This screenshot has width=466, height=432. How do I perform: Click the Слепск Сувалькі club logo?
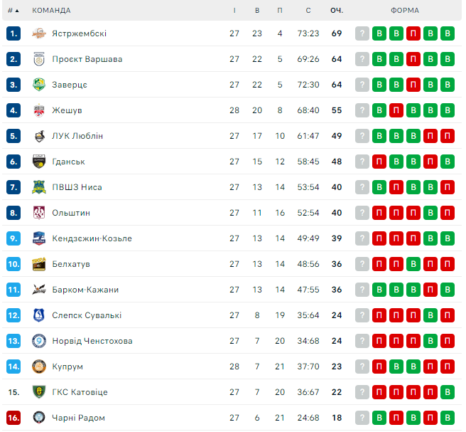(x=39, y=315)
